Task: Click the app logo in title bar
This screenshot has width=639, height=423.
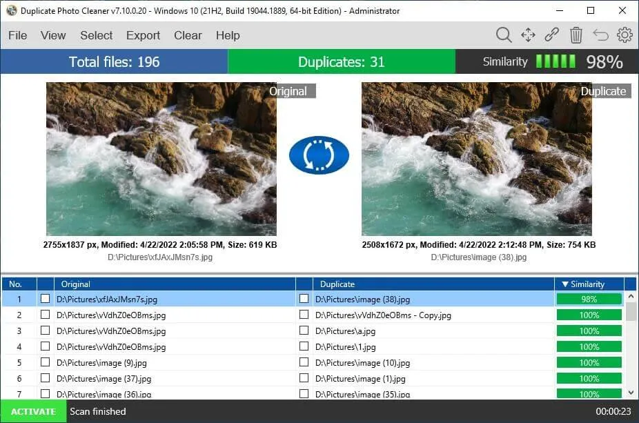Action: [12, 10]
